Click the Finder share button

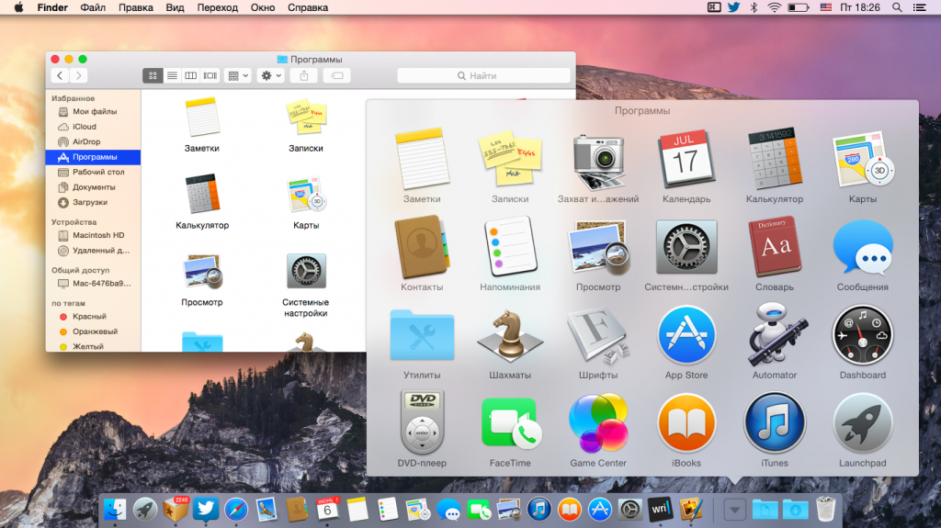(306, 75)
